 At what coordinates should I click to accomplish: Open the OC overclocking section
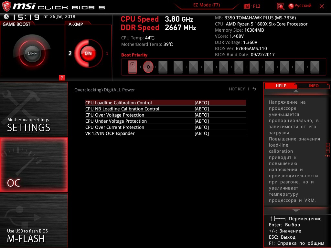point(34,165)
